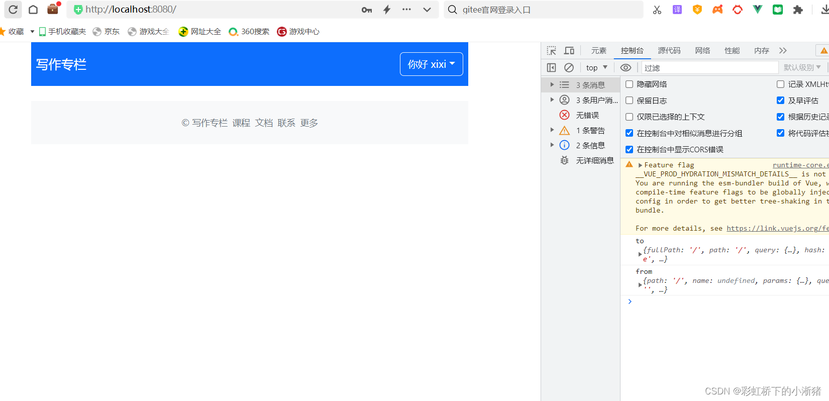Click the 更多 footer link
The image size is (829, 401).
pyautogui.click(x=309, y=123)
